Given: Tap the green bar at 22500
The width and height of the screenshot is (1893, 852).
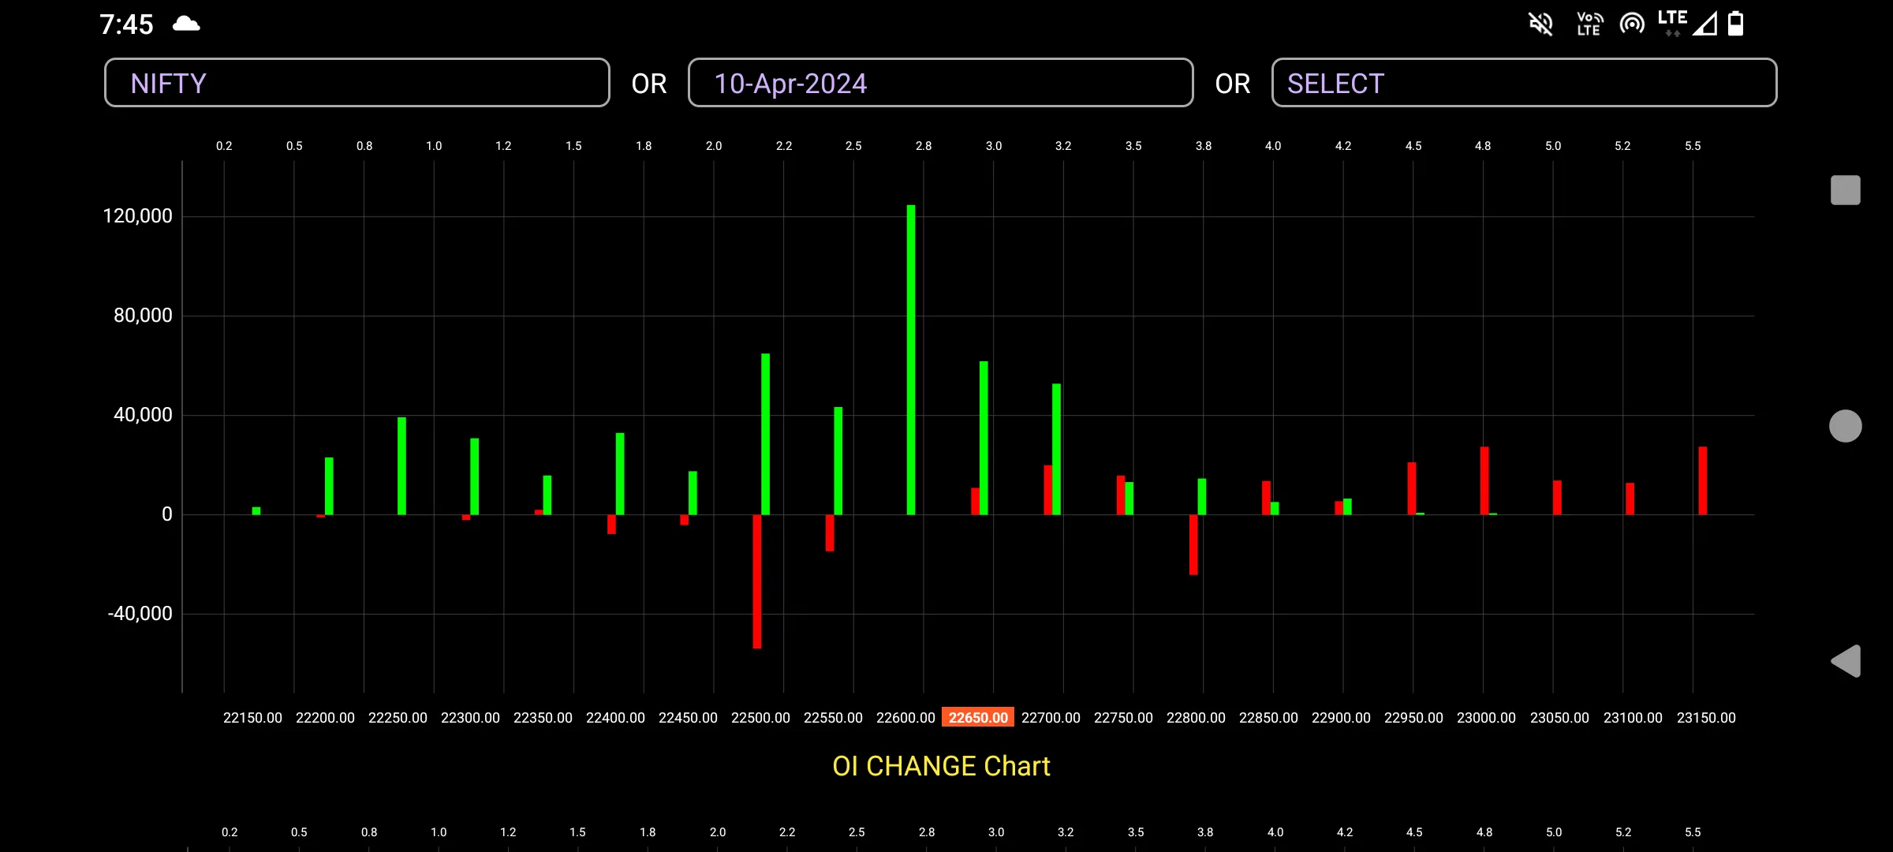Looking at the screenshot, I should 765,434.
